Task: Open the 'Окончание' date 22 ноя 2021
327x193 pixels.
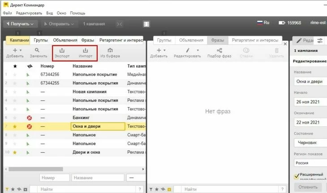Action: click(x=310, y=122)
